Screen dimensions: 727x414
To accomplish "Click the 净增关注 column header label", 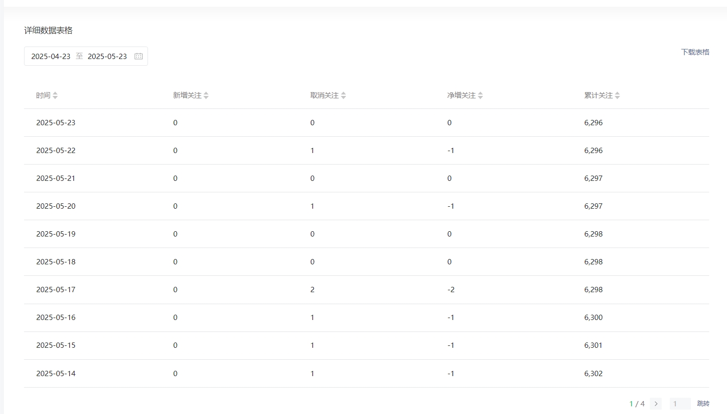I will (461, 95).
